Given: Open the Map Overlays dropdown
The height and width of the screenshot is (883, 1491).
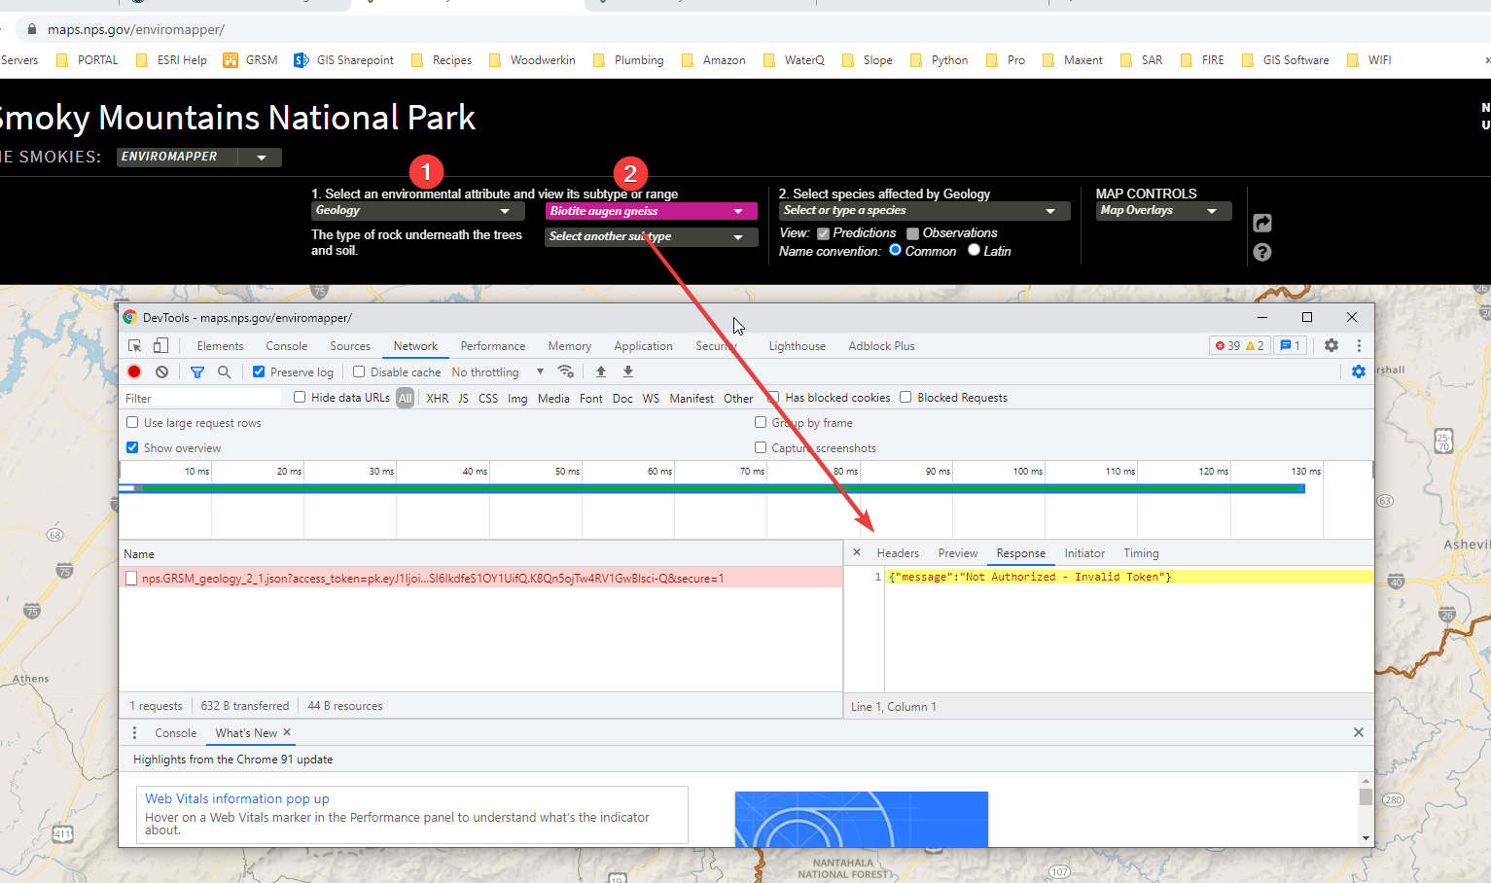Looking at the screenshot, I should [1163, 210].
